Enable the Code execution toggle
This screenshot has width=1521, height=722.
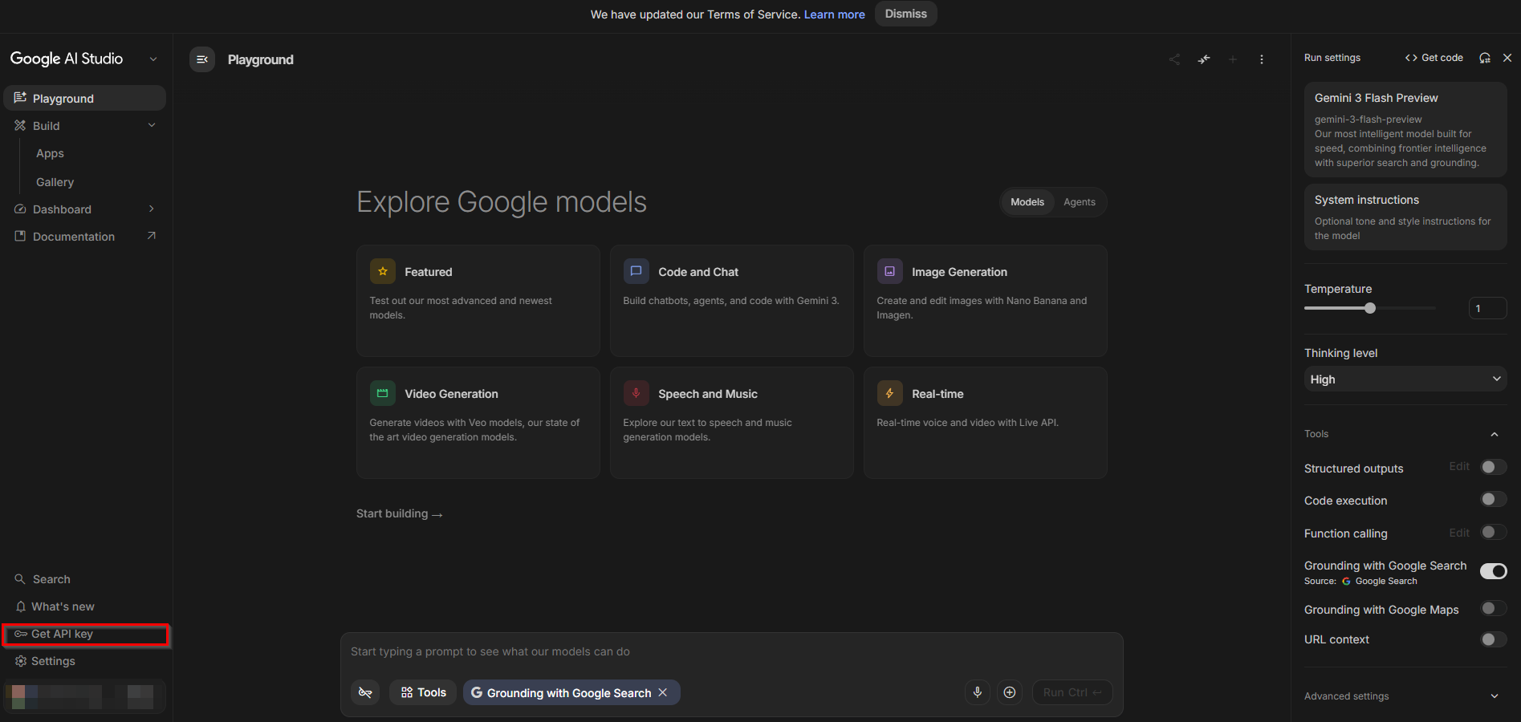click(1493, 499)
